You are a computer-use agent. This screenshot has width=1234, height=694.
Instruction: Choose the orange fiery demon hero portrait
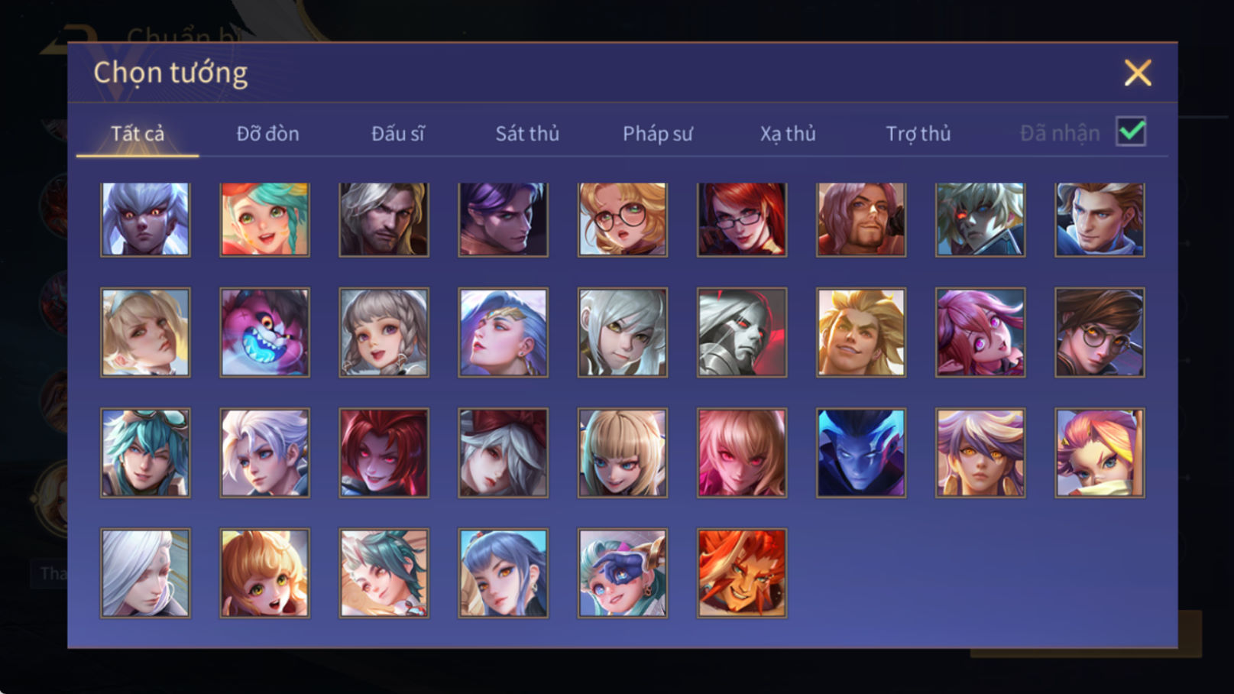pyautogui.click(x=741, y=572)
